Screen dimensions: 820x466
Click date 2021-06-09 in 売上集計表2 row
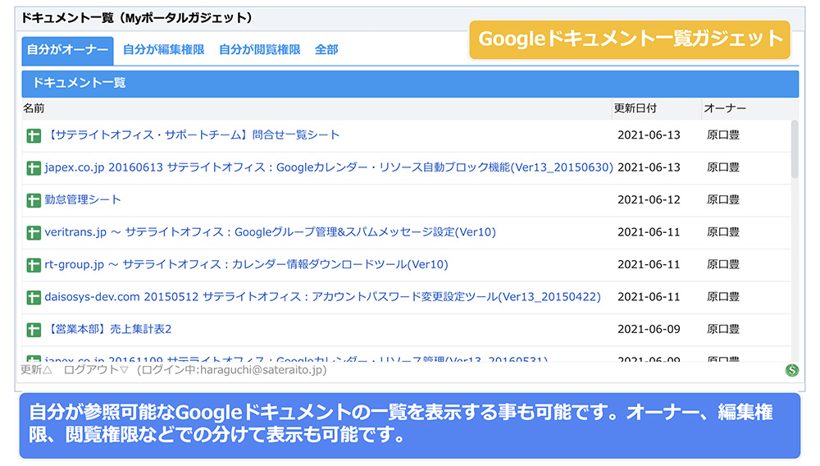(x=649, y=330)
